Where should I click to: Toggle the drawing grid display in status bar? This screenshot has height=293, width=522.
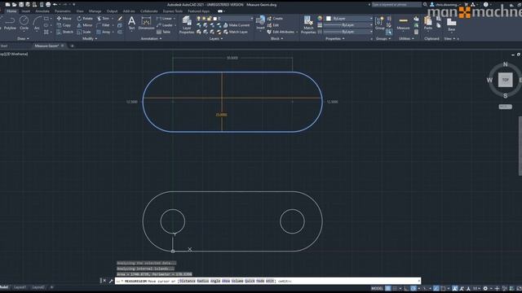pos(388,288)
